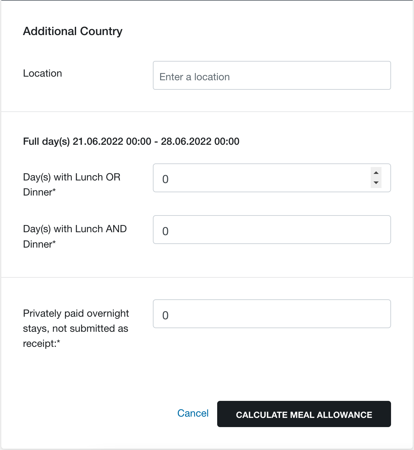Click the Additional Country heading
Viewport: 414px width, 450px height.
point(72,31)
